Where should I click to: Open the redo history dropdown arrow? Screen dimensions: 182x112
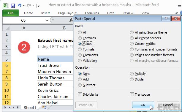(34, 5)
